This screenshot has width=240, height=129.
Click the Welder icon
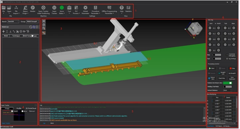33,8
